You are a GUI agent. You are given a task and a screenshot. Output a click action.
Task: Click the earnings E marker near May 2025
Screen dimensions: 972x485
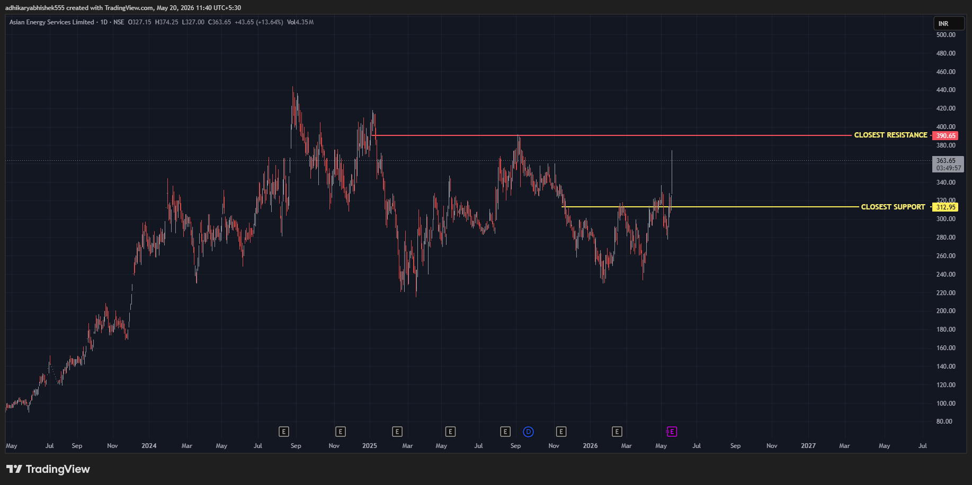click(x=450, y=432)
